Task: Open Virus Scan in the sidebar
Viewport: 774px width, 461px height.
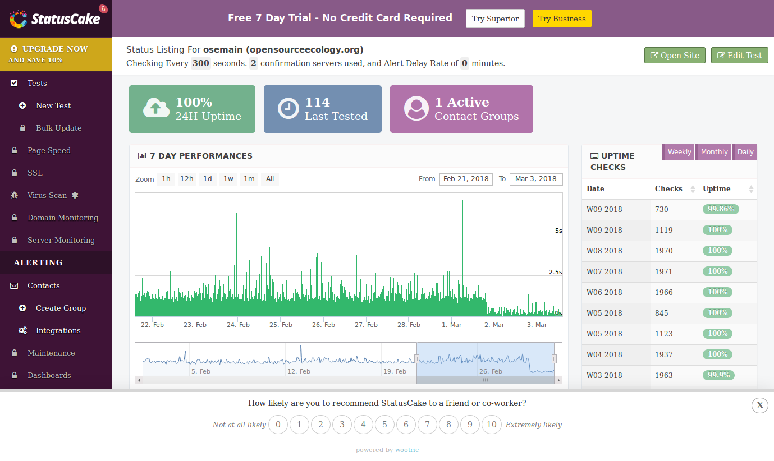Action: 47,195
